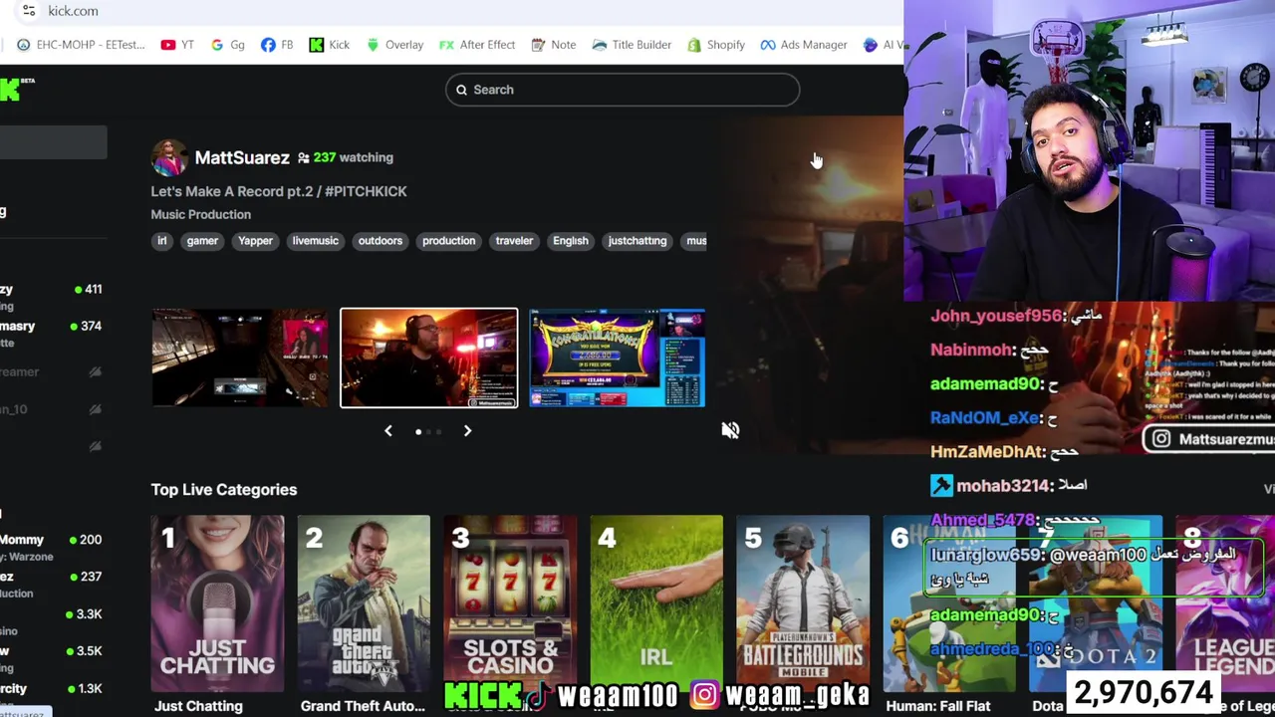Open the slots Congratulations stream thumbnail

pos(618,358)
